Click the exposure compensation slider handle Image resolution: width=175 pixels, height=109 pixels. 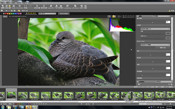pyautogui.click(x=153, y=23)
